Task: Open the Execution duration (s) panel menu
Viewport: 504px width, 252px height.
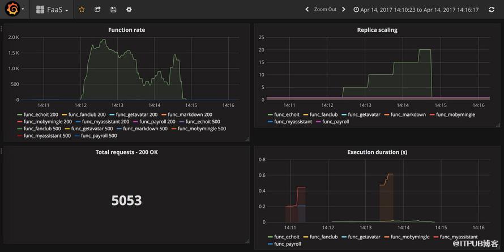Action: click(x=377, y=152)
